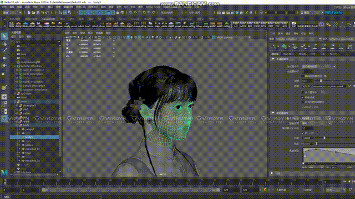Click the Redo arrow icon
Image resolution: width=355 pixels, height=199 pixels.
[47, 13]
